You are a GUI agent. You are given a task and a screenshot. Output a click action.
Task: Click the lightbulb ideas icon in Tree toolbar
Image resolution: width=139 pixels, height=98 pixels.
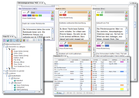tap(21, 40)
